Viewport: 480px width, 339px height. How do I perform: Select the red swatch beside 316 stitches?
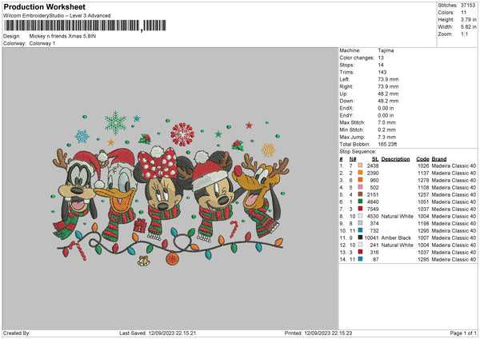360,252
